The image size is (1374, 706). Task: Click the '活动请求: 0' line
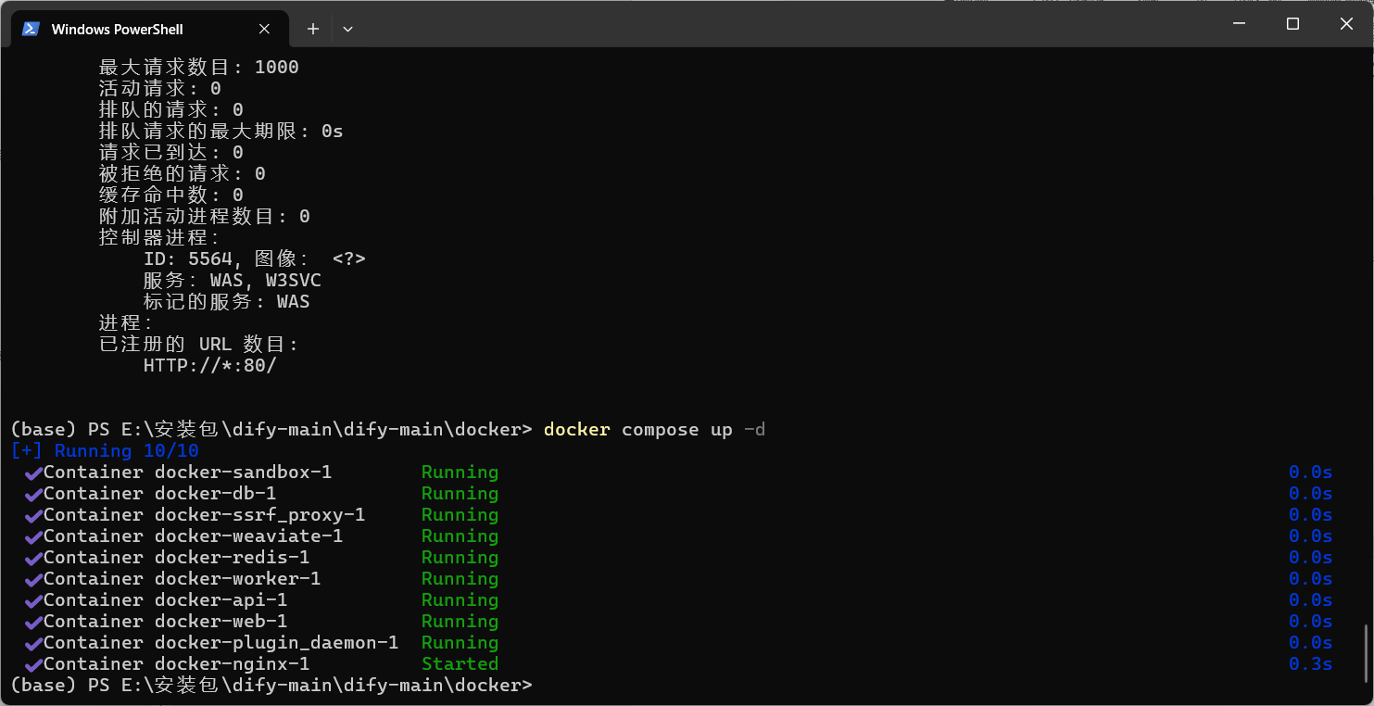point(160,89)
